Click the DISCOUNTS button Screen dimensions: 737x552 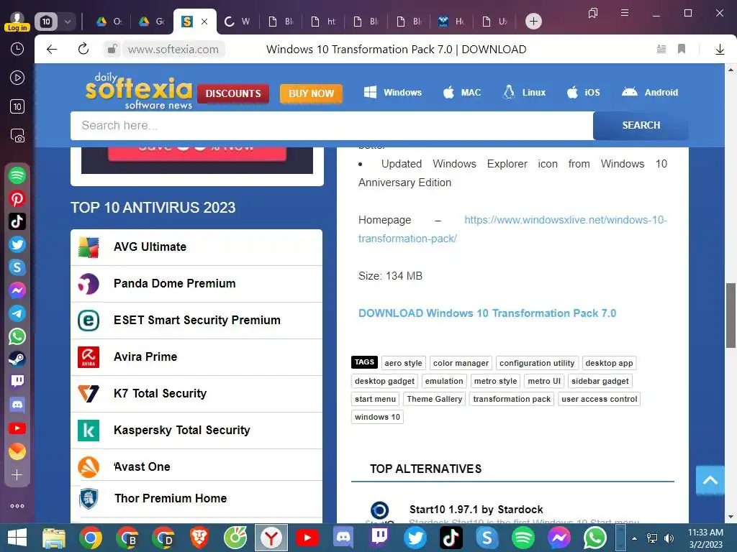(233, 93)
